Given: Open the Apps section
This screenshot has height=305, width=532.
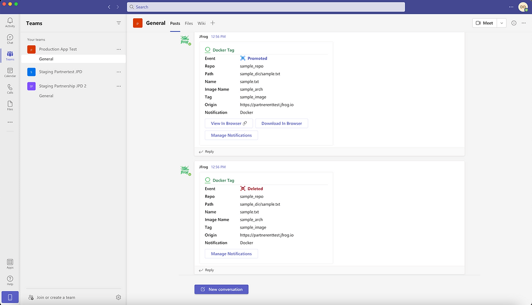Looking at the screenshot, I should (10, 264).
